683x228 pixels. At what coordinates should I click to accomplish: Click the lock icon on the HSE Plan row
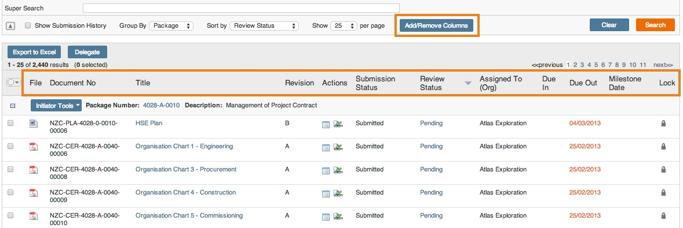[663, 124]
